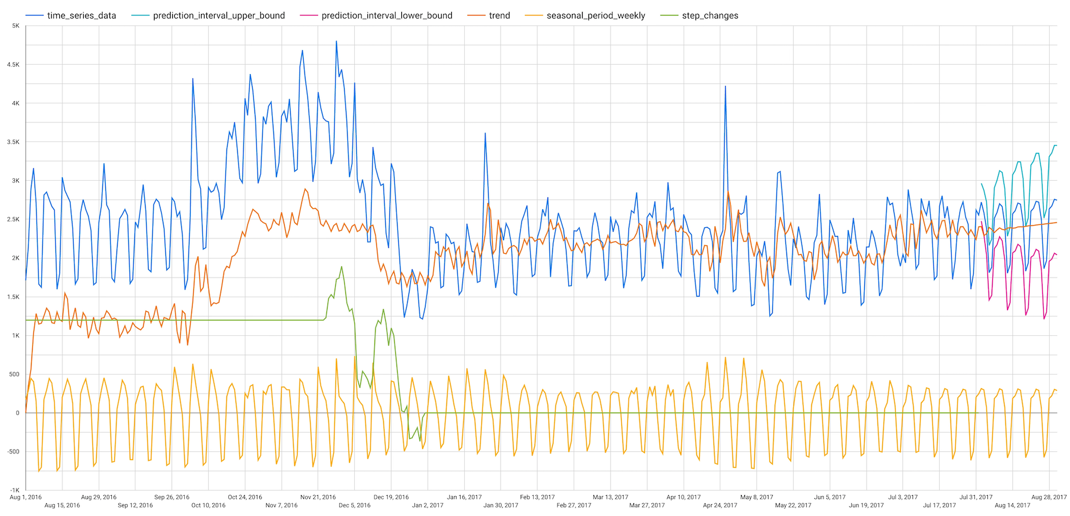Click the Dec 5, 2016 x-axis label
The height and width of the screenshot is (516, 1070).
pos(355,505)
